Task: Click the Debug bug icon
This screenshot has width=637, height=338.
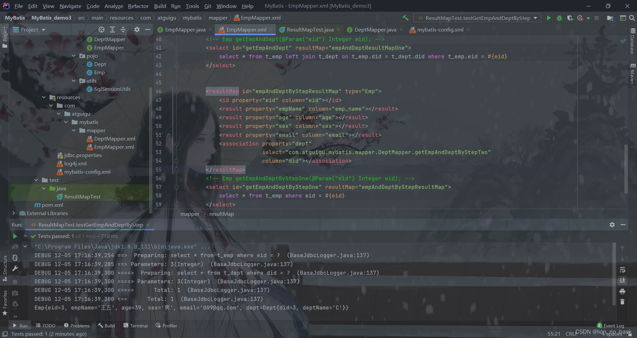Action: point(559,18)
